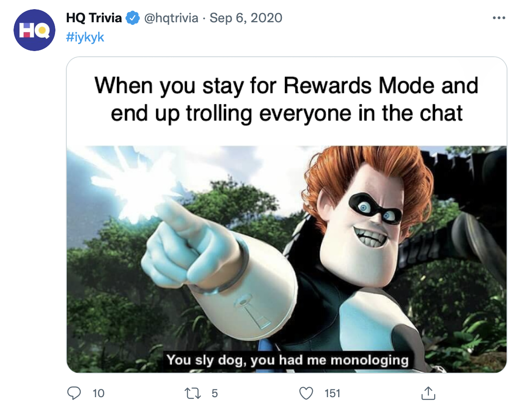
Task: Click the meme caption text area
Action: point(286,100)
